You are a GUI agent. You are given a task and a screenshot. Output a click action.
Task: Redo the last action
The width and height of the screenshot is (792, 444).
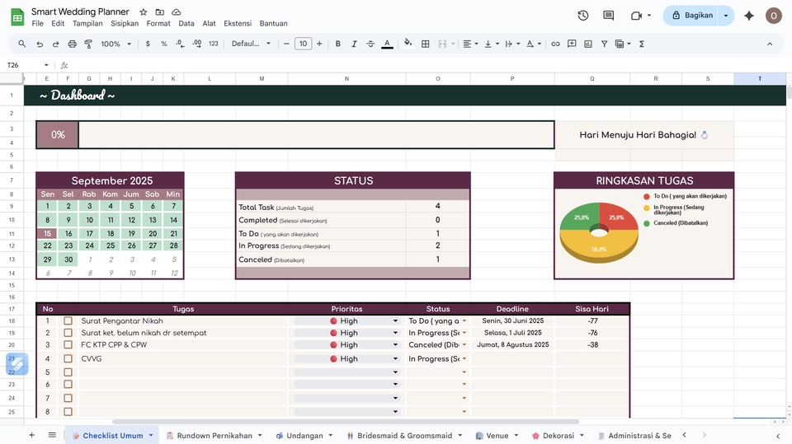55,44
